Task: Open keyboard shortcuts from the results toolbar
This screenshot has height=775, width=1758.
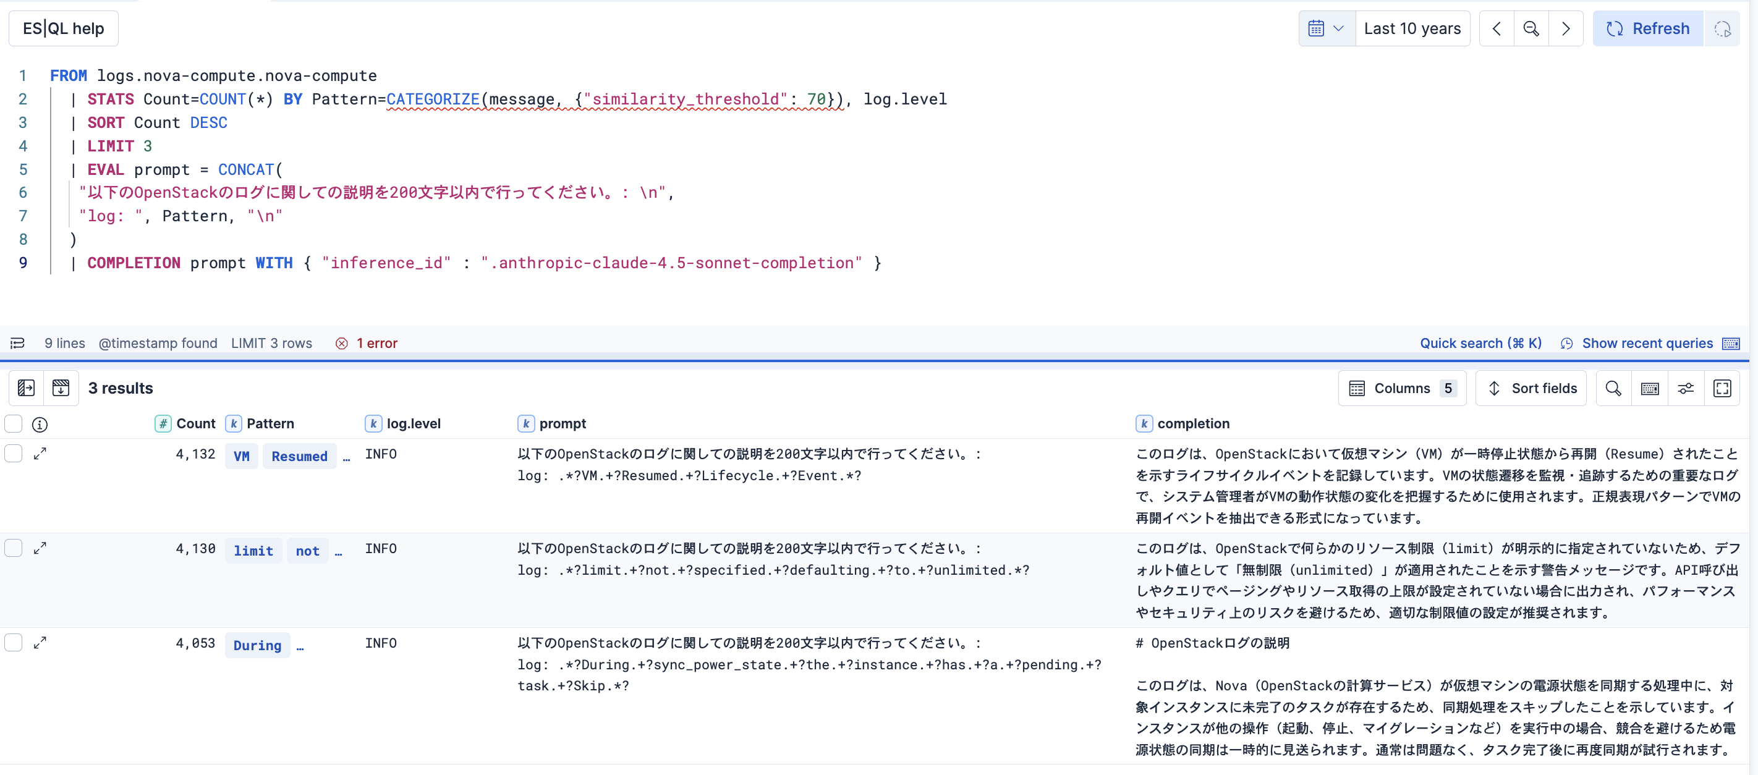Action: coord(1650,388)
